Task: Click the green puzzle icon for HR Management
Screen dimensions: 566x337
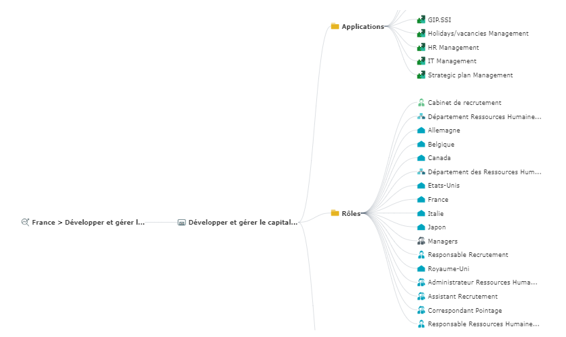Action: [x=421, y=48]
